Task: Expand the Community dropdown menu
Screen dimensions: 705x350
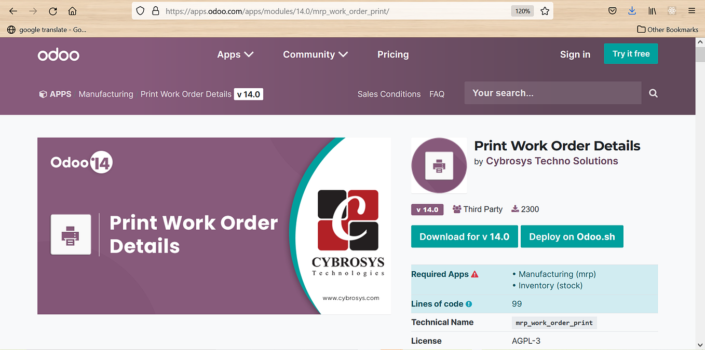Action: tap(315, 54)
